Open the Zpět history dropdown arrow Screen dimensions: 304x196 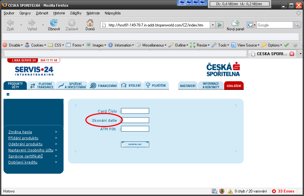coord(21,25)
